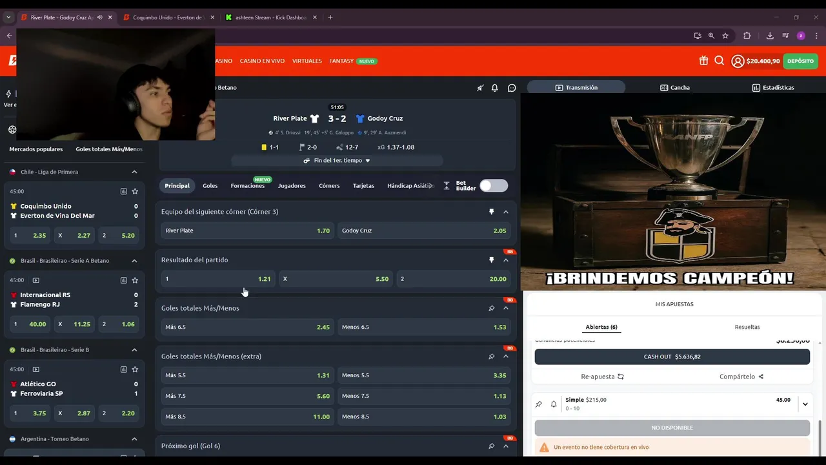
Task: Select the Formaciones market tab
Action: (248, 185)
